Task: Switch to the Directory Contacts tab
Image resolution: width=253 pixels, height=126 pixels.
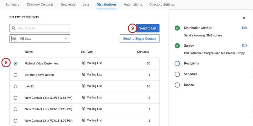Action: pyautogui.click(x=40, y=5)
